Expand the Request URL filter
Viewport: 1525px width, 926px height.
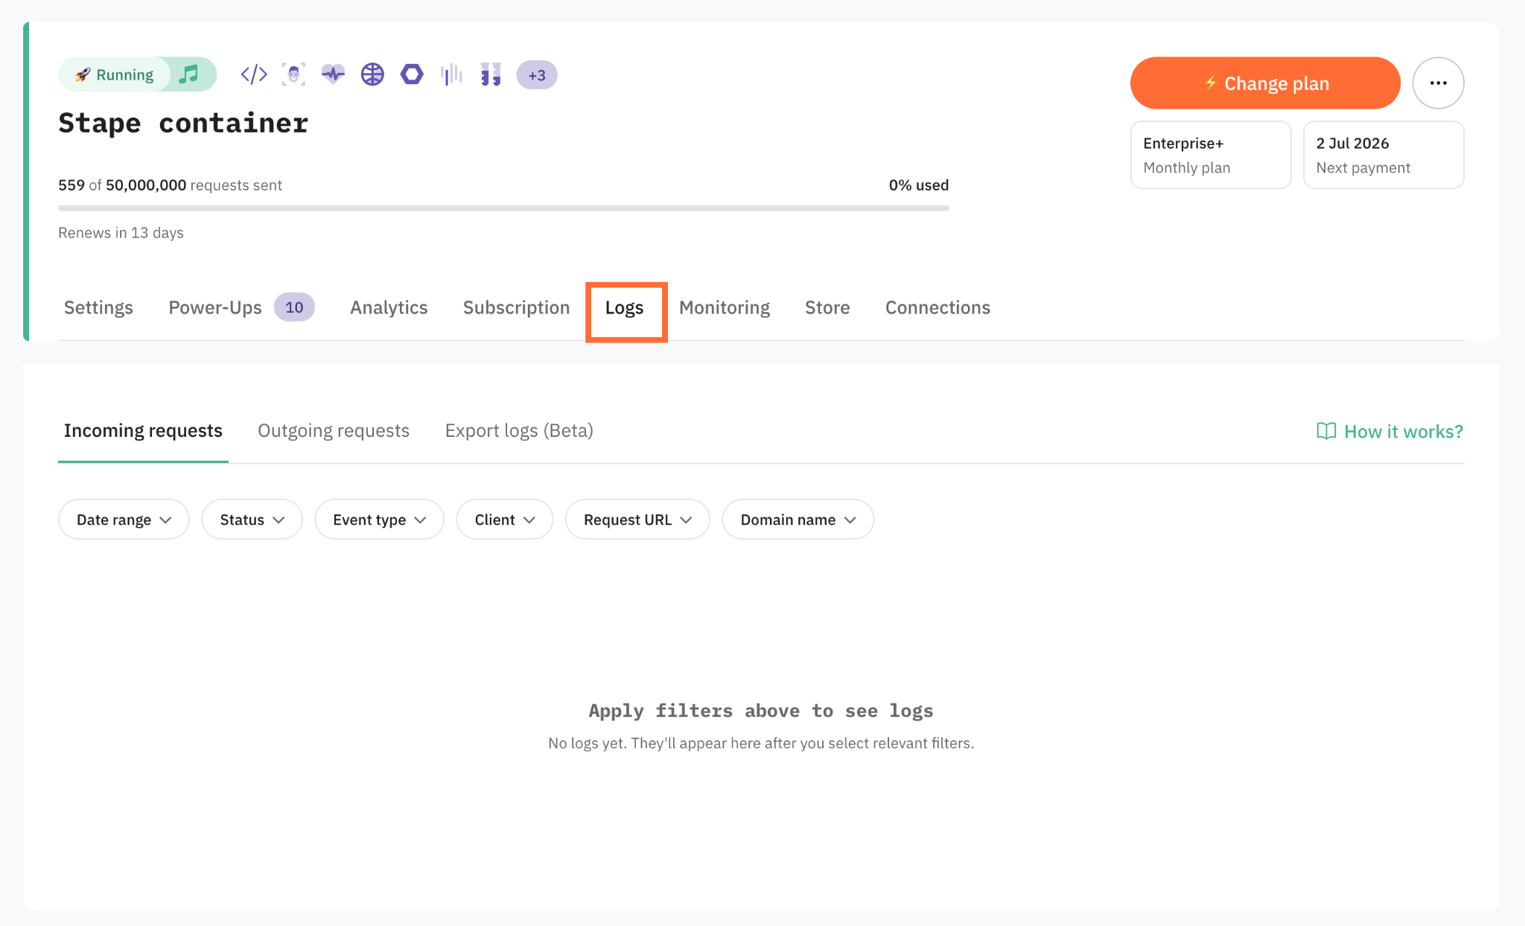pos(637,520)
